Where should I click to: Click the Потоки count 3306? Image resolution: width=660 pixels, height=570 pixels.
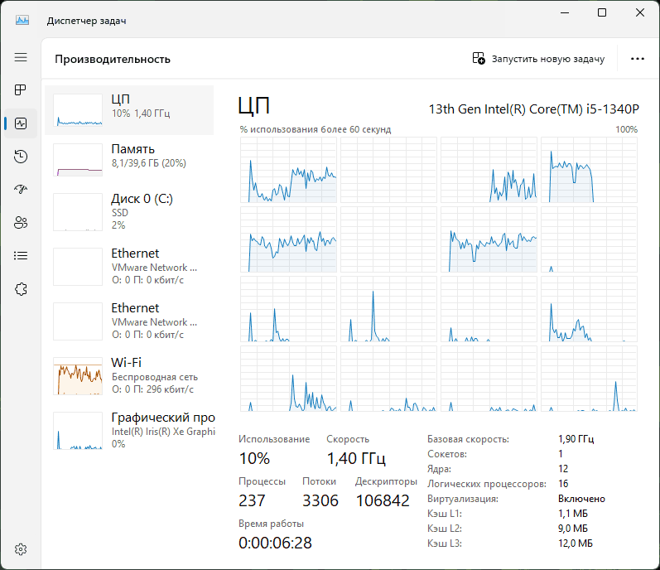click(x=320, y=500)
